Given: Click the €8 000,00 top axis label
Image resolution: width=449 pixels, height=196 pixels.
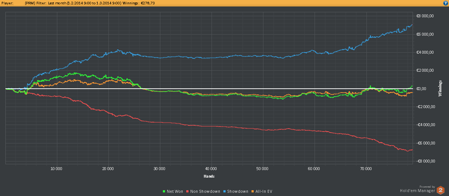Looking at the screenshot, I should [x=424, y=16].
